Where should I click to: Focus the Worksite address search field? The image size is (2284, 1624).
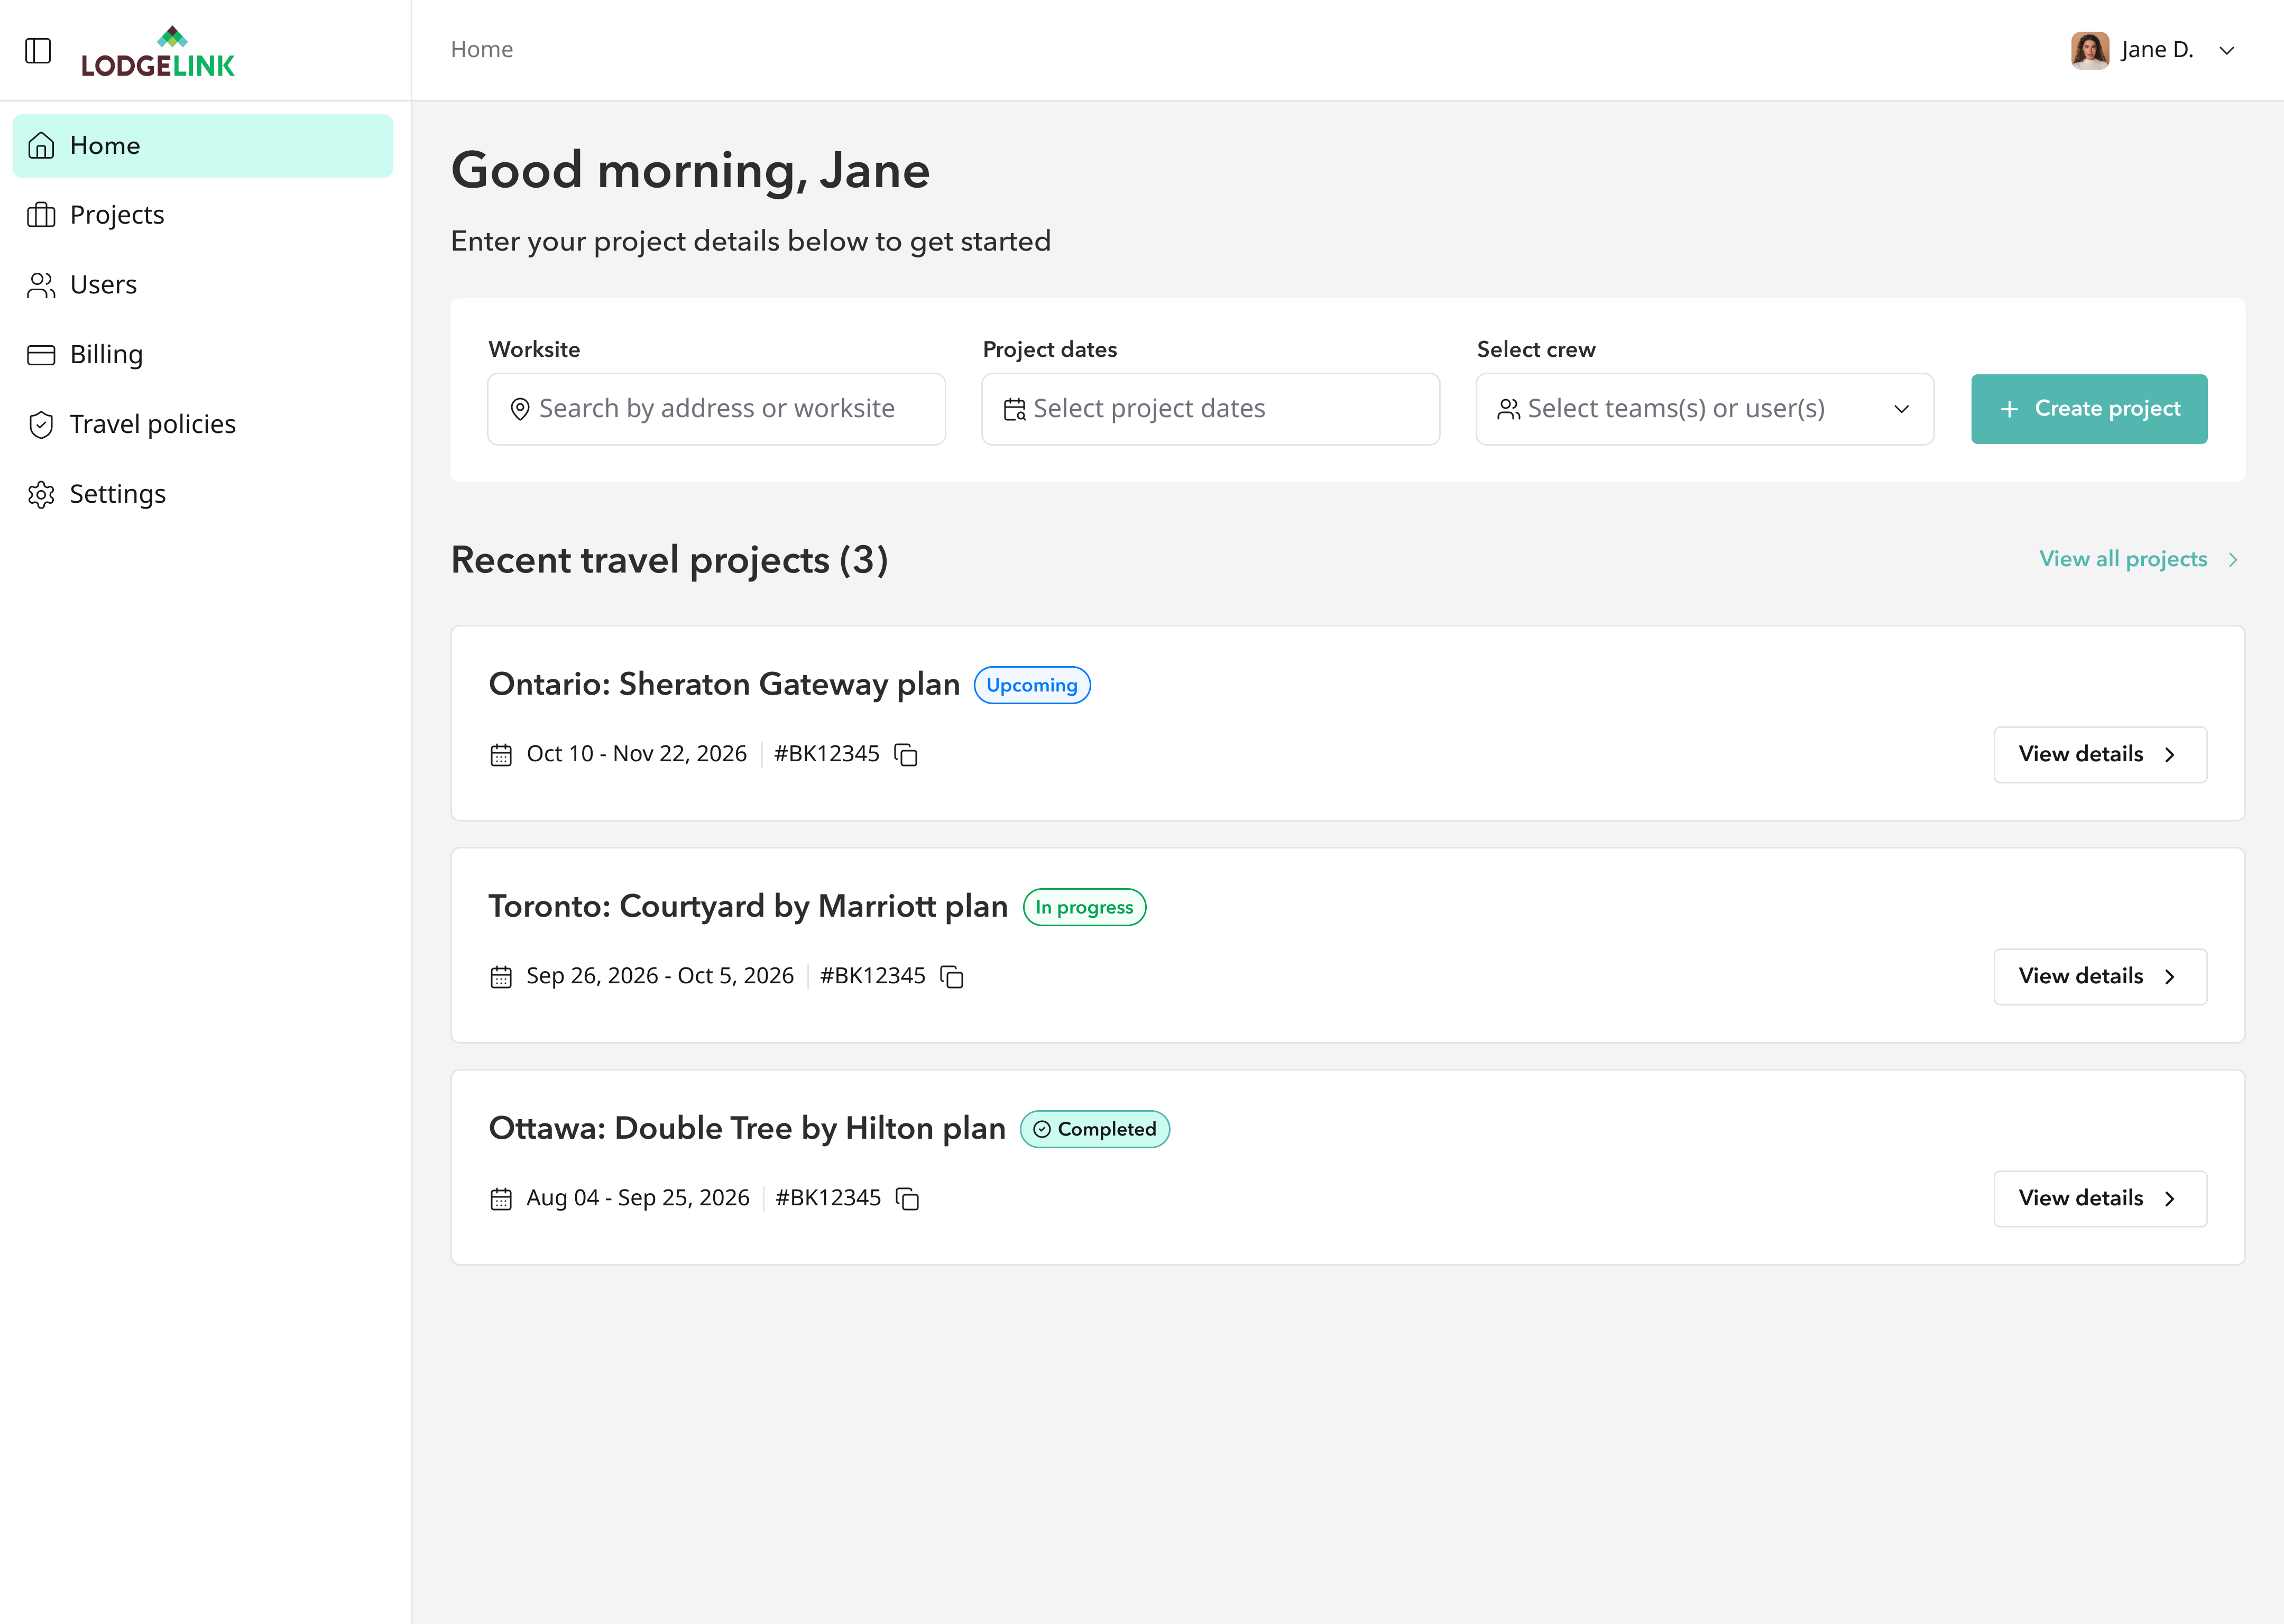pyautogui.click(x=716, y=409)
